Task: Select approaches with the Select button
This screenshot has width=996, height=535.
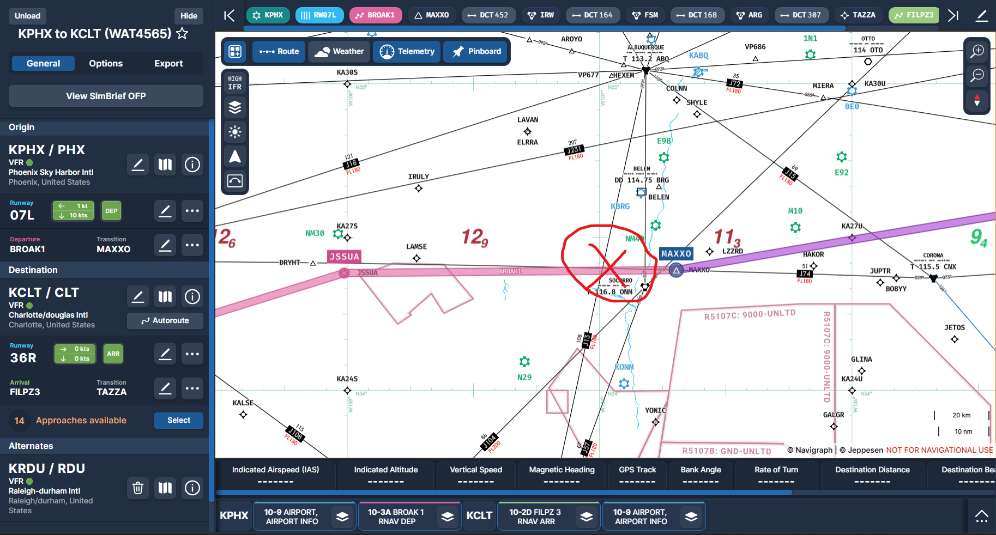Action: (x=179, y=420)
